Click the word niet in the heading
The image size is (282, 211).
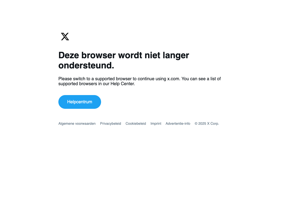click(x=153, y=55)
